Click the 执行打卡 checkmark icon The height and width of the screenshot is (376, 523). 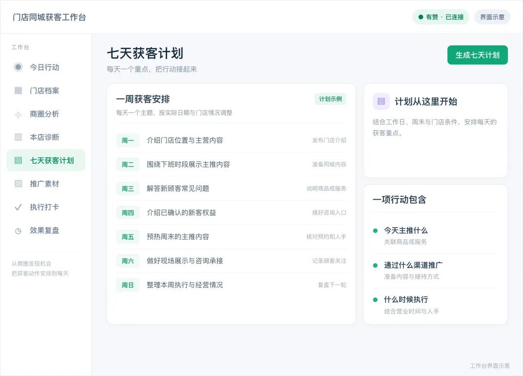pos(18,207)
